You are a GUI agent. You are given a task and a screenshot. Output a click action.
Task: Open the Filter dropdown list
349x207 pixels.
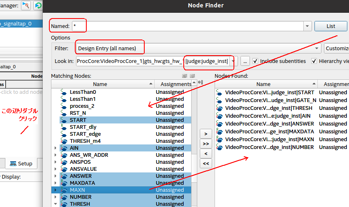(x=317, y=48)
